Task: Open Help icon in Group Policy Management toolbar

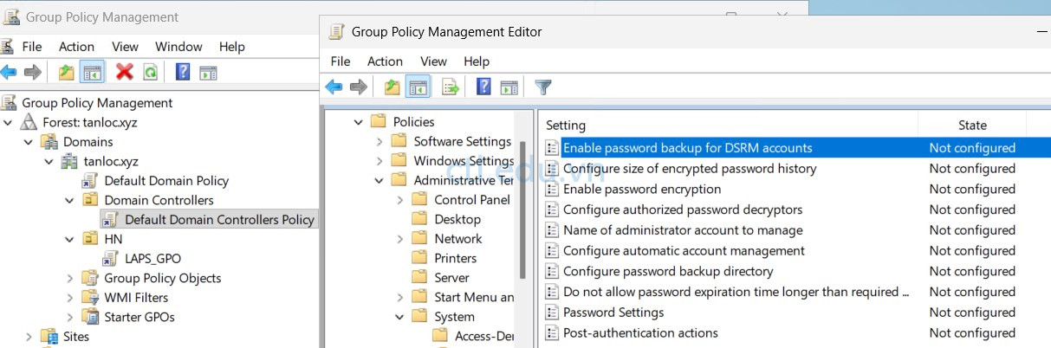Action: coord(183,72)
